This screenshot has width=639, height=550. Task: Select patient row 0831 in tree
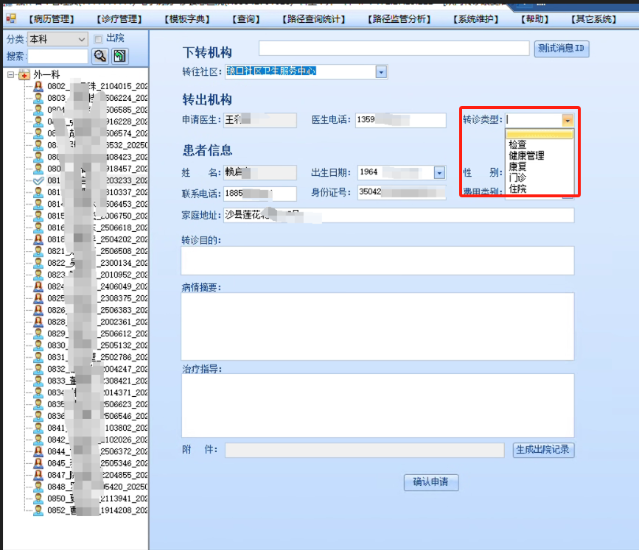click(97, 357)
